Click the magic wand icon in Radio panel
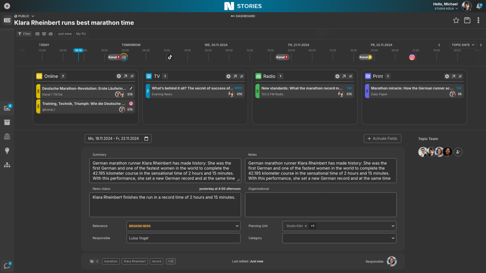Viewport: 486px width, 273px height. (351, 76)
